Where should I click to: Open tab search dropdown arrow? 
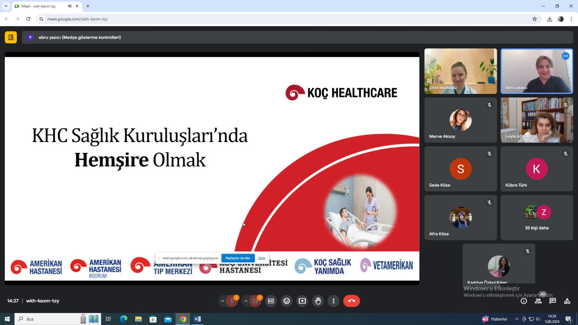pos(6,6)
